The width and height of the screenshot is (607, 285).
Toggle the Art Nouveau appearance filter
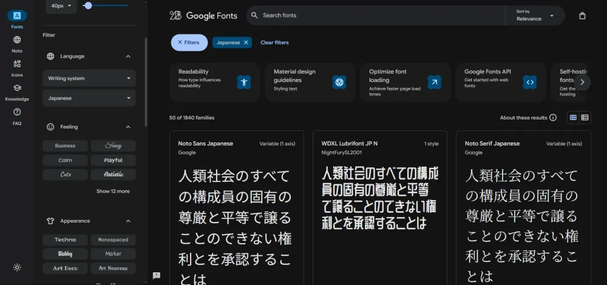[x=113, y=269]
